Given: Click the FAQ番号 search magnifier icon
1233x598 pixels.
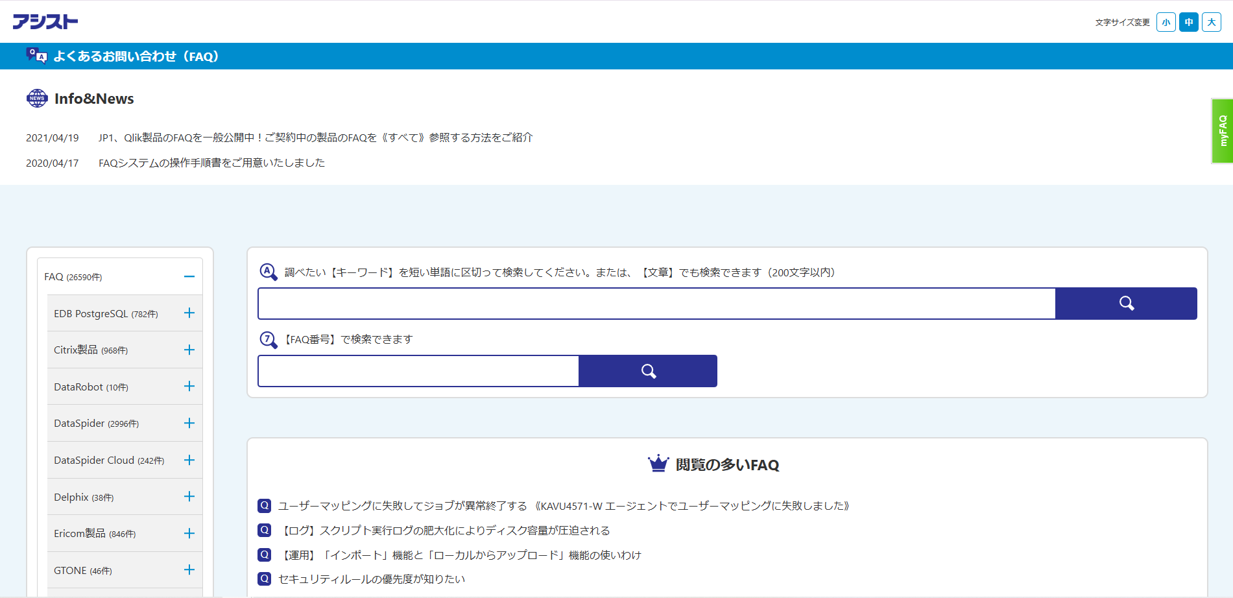Looking at the screenshot, I should (647, 370).
